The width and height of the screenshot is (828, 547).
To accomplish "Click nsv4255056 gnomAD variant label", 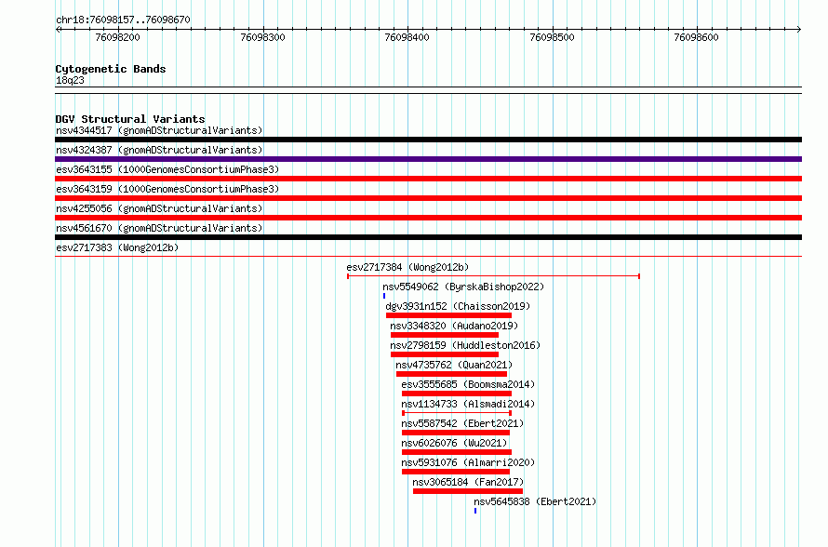I will [159, 208].
